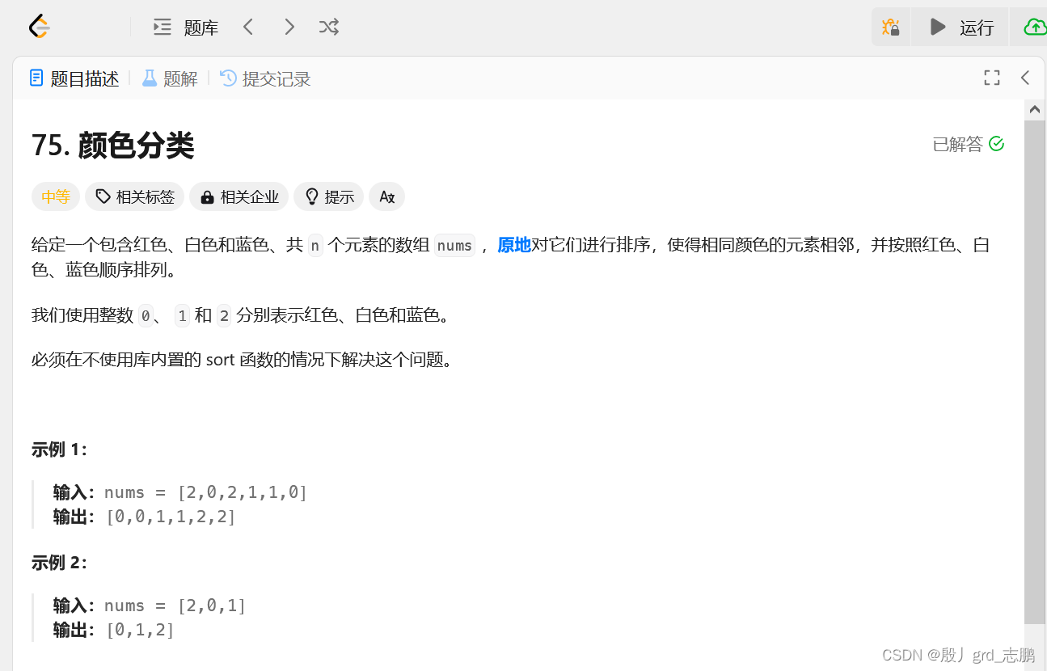Switch to 题解 solutions tab
This screenshot has width=1047, height=671.
[170, 78]
